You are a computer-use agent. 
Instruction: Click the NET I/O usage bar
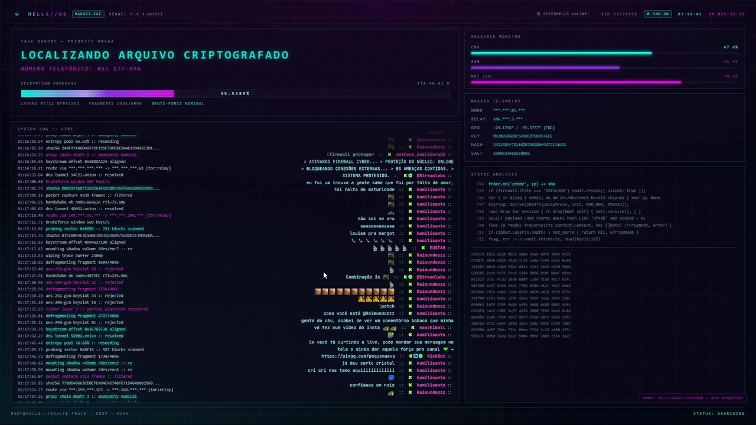coord(604,82)
